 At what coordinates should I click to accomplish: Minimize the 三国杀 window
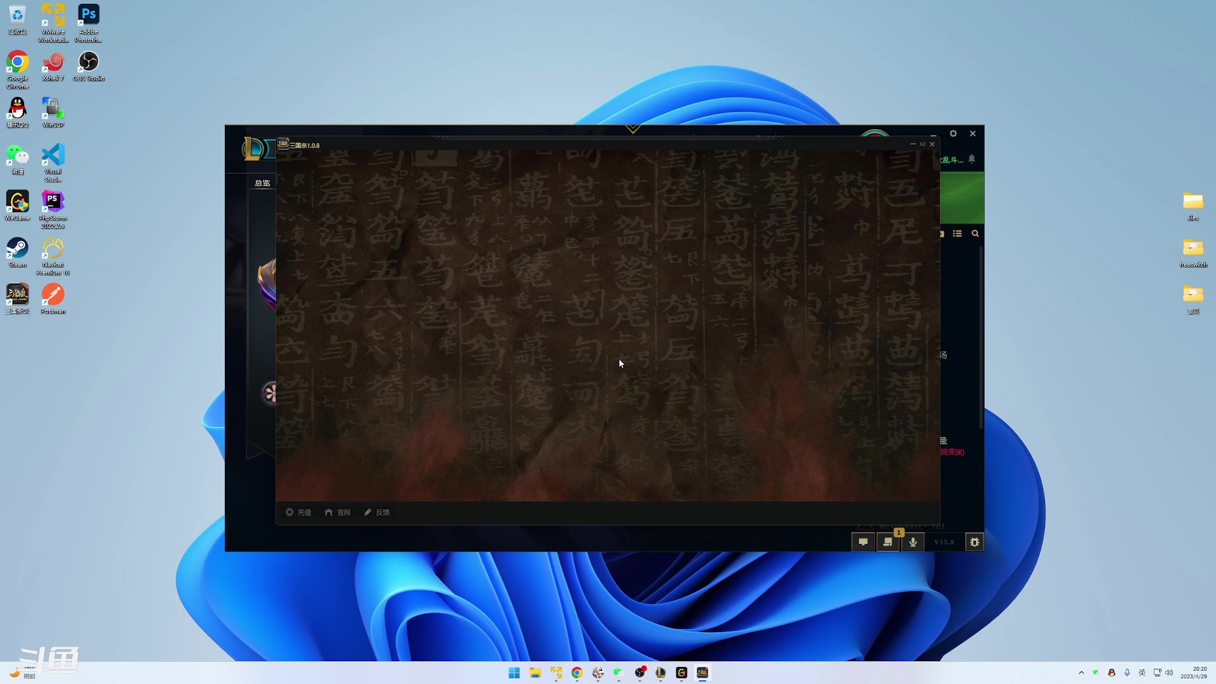click(x=913, y=144)
